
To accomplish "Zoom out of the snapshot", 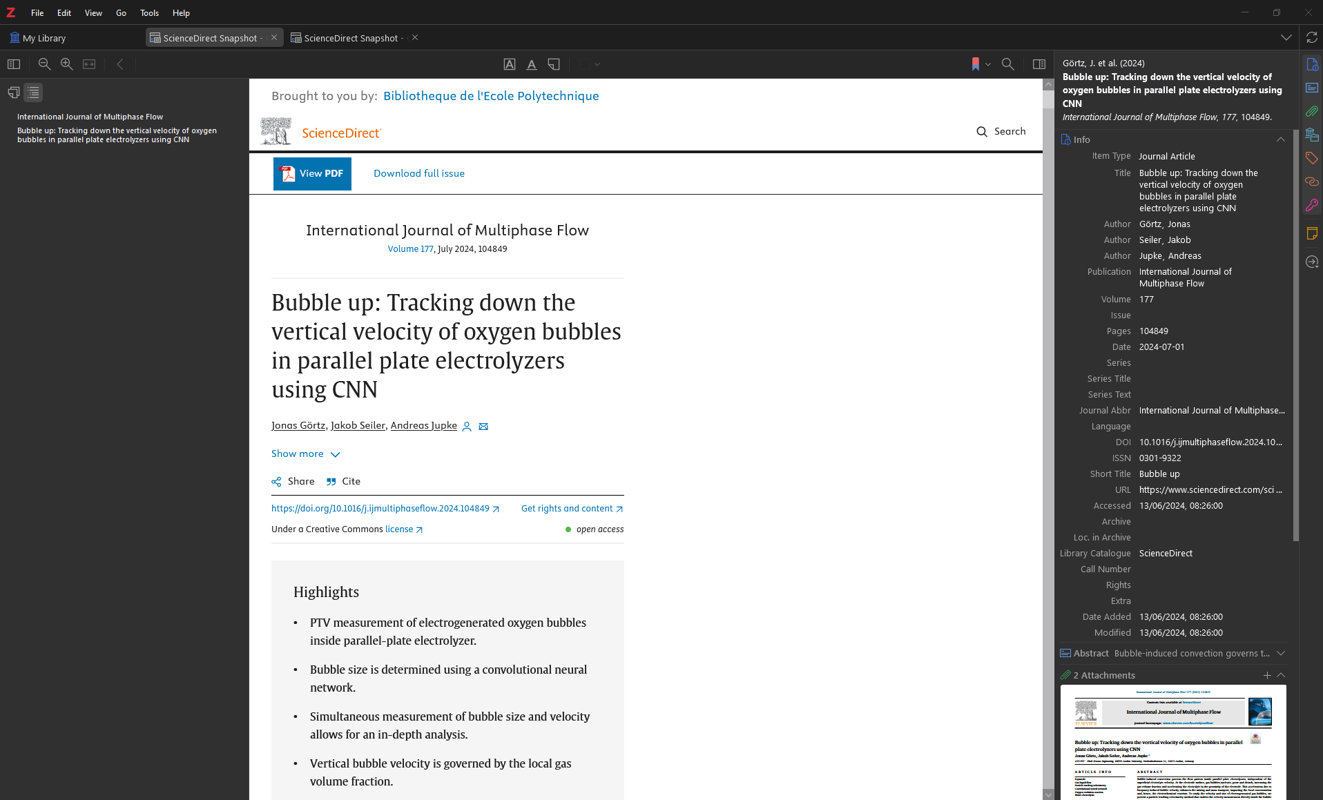I will point(45,64).
